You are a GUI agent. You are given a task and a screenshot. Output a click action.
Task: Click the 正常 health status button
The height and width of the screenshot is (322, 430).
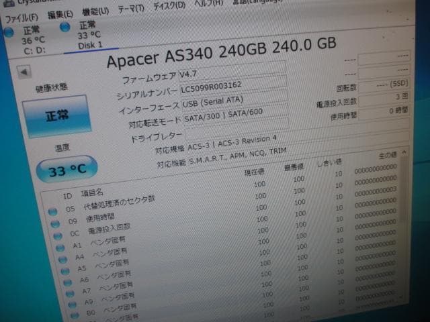point(57,116)
